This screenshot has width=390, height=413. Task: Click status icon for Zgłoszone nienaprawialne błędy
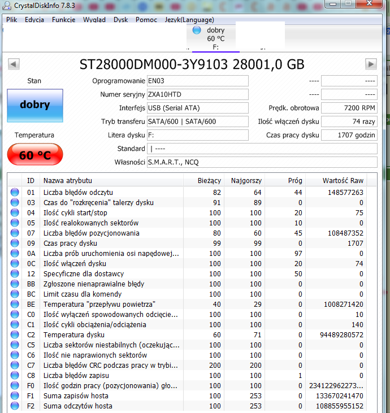pyautogui.click(x=15, y=284)
